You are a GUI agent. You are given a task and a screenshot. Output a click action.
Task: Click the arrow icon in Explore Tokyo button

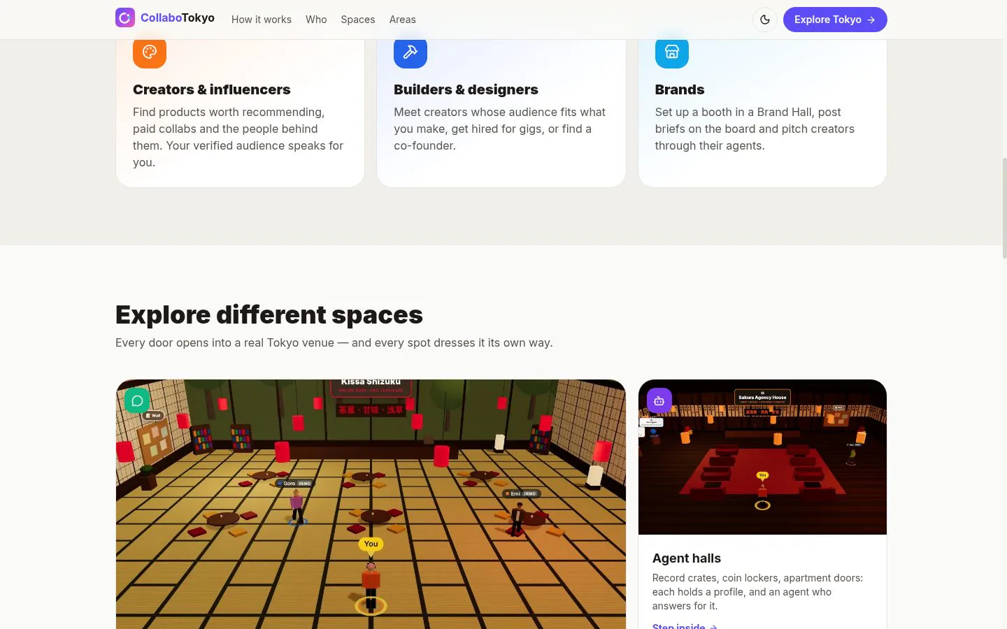871,20
